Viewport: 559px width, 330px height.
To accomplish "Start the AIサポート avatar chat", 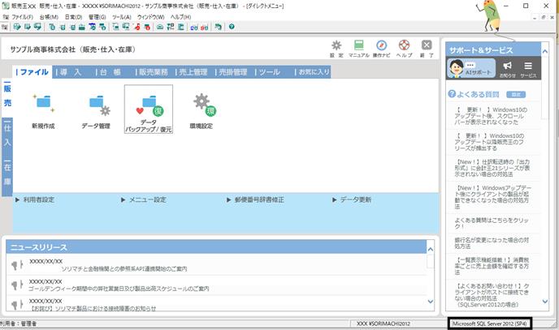I will tap(471, 68).
